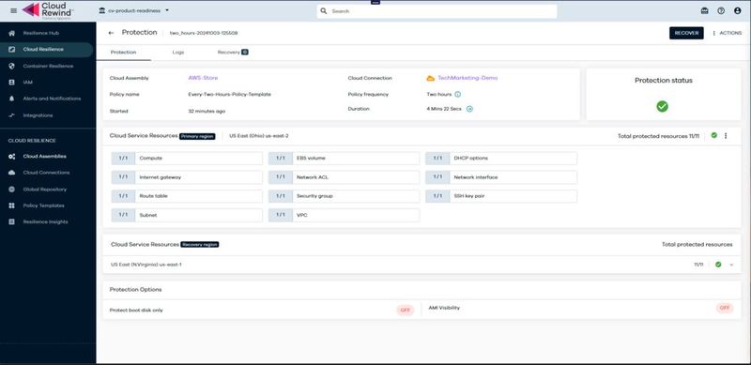Click the Alerts and Notifications bell icon
The height and width of the screenshot is (365, 751).
[x=12, y=99]
